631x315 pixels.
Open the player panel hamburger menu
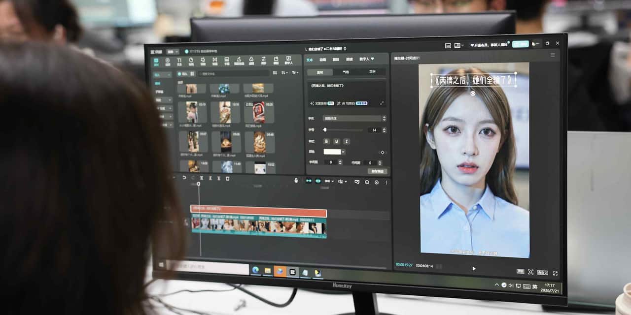553,55
